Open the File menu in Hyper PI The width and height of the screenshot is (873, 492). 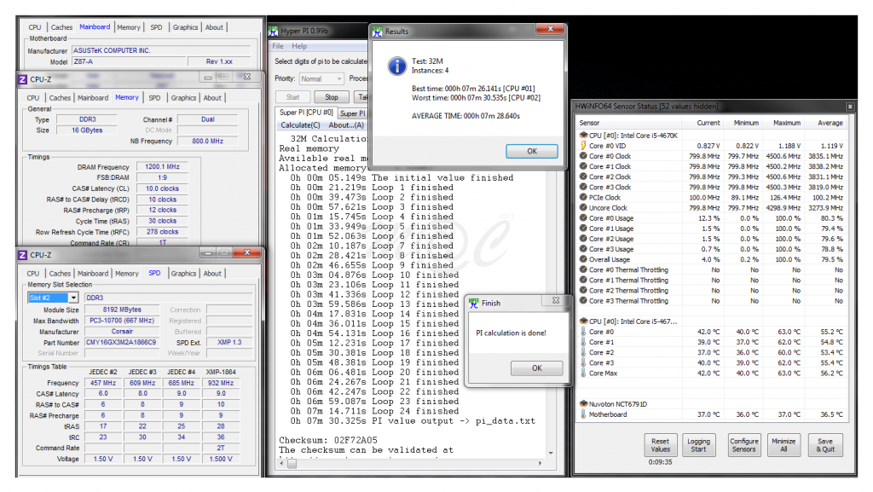pos(277,45)
